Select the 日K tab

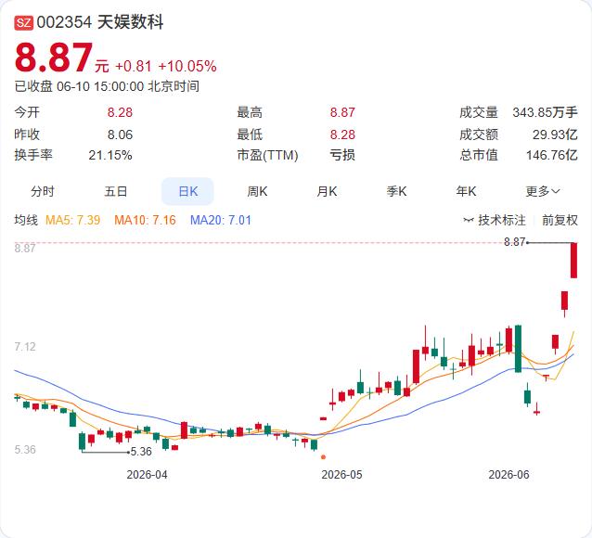tap(187, 191)
